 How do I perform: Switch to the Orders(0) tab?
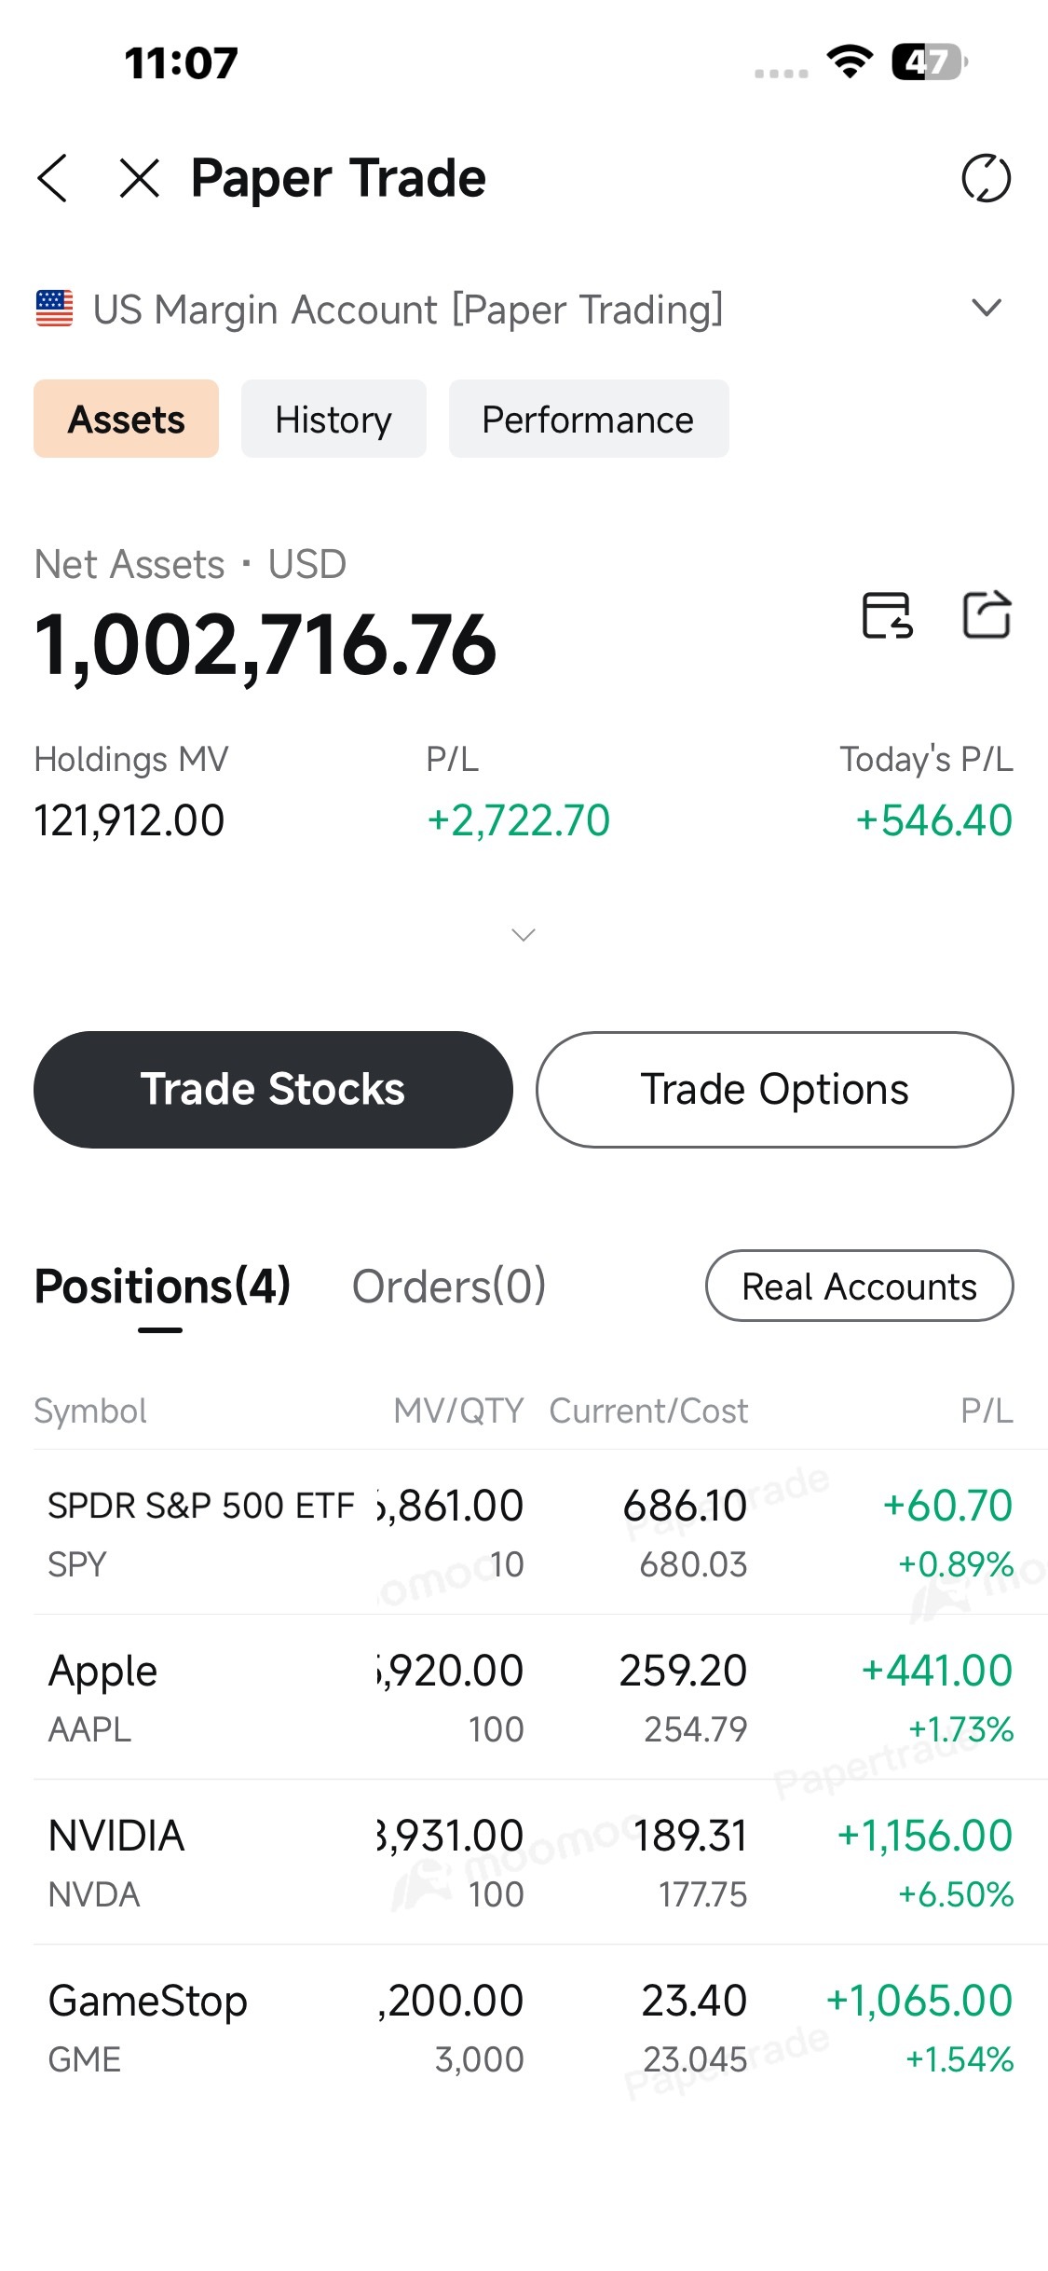[x=449, y=1287]
